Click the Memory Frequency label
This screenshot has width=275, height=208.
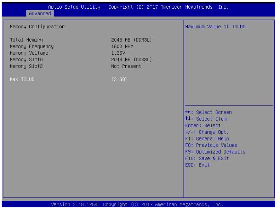32,46
